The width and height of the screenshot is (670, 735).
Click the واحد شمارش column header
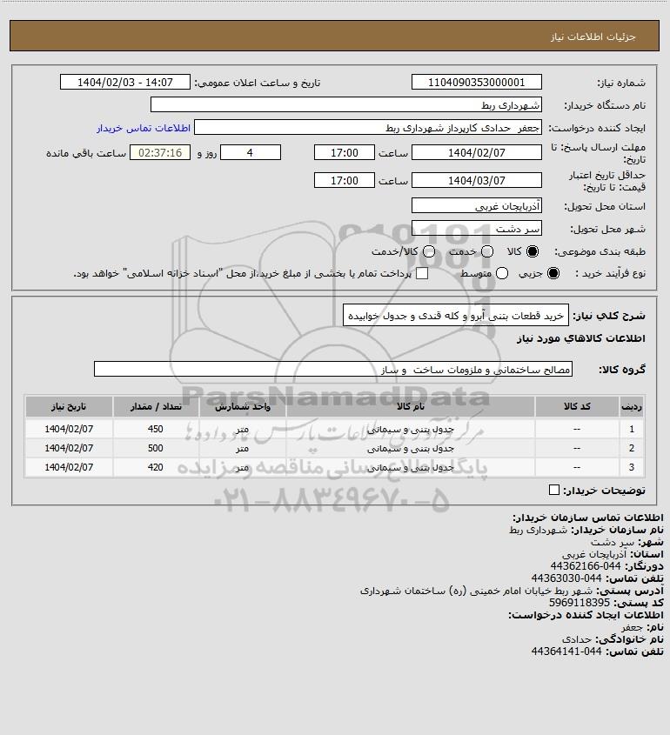point(243,406)
